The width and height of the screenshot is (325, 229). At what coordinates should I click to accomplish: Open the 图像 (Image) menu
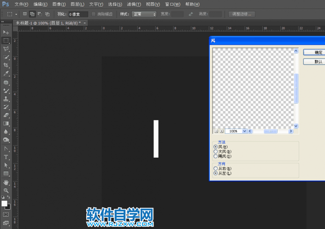point(59,4)
